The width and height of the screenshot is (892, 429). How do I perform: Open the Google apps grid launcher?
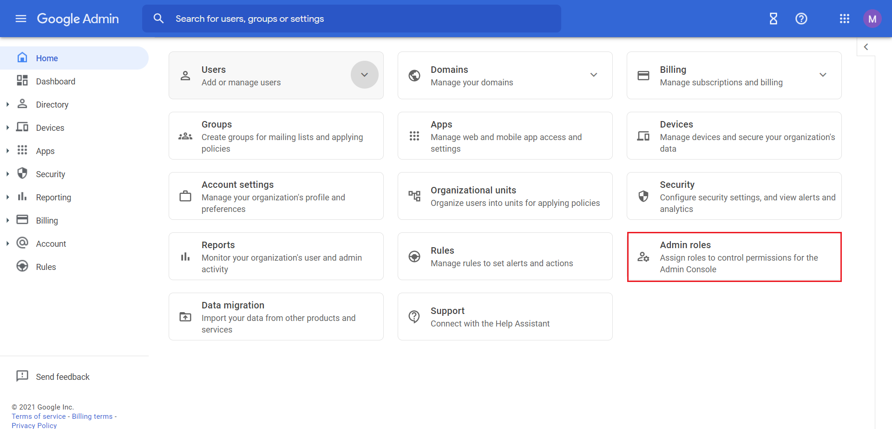tap(845, 19)
